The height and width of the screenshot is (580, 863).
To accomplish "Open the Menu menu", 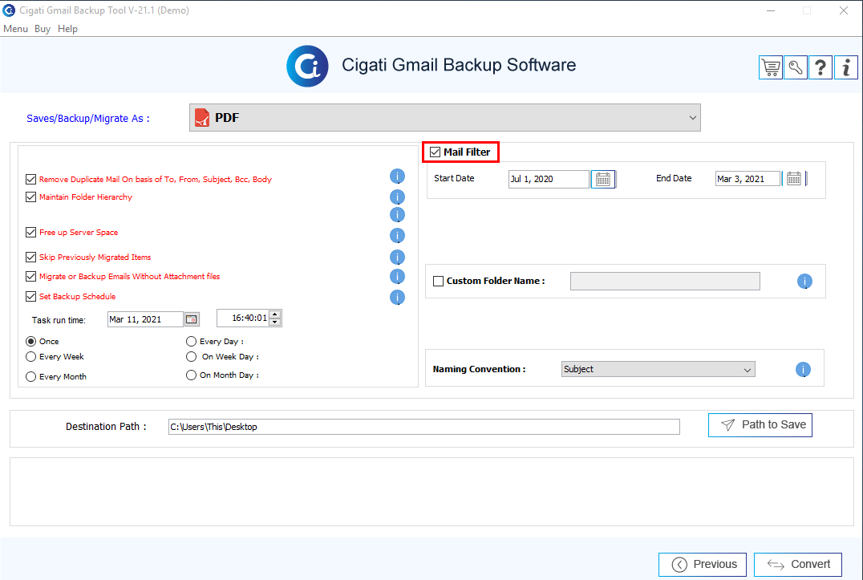I will click(x=15, y=29).
